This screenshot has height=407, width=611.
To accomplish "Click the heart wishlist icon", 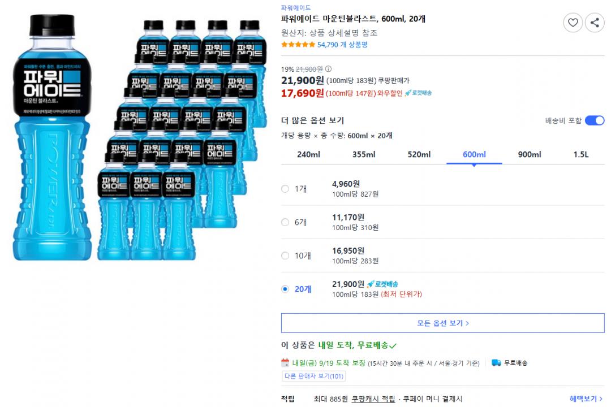I will coord(573,23).
